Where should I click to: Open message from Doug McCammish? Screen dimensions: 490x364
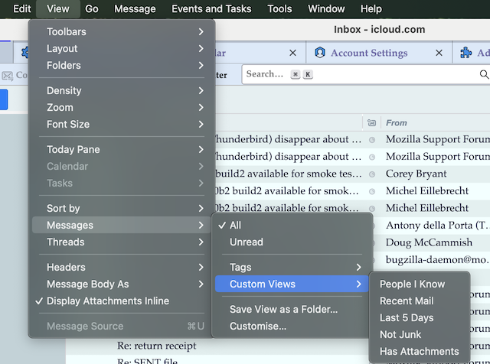(x=429, y=242)
